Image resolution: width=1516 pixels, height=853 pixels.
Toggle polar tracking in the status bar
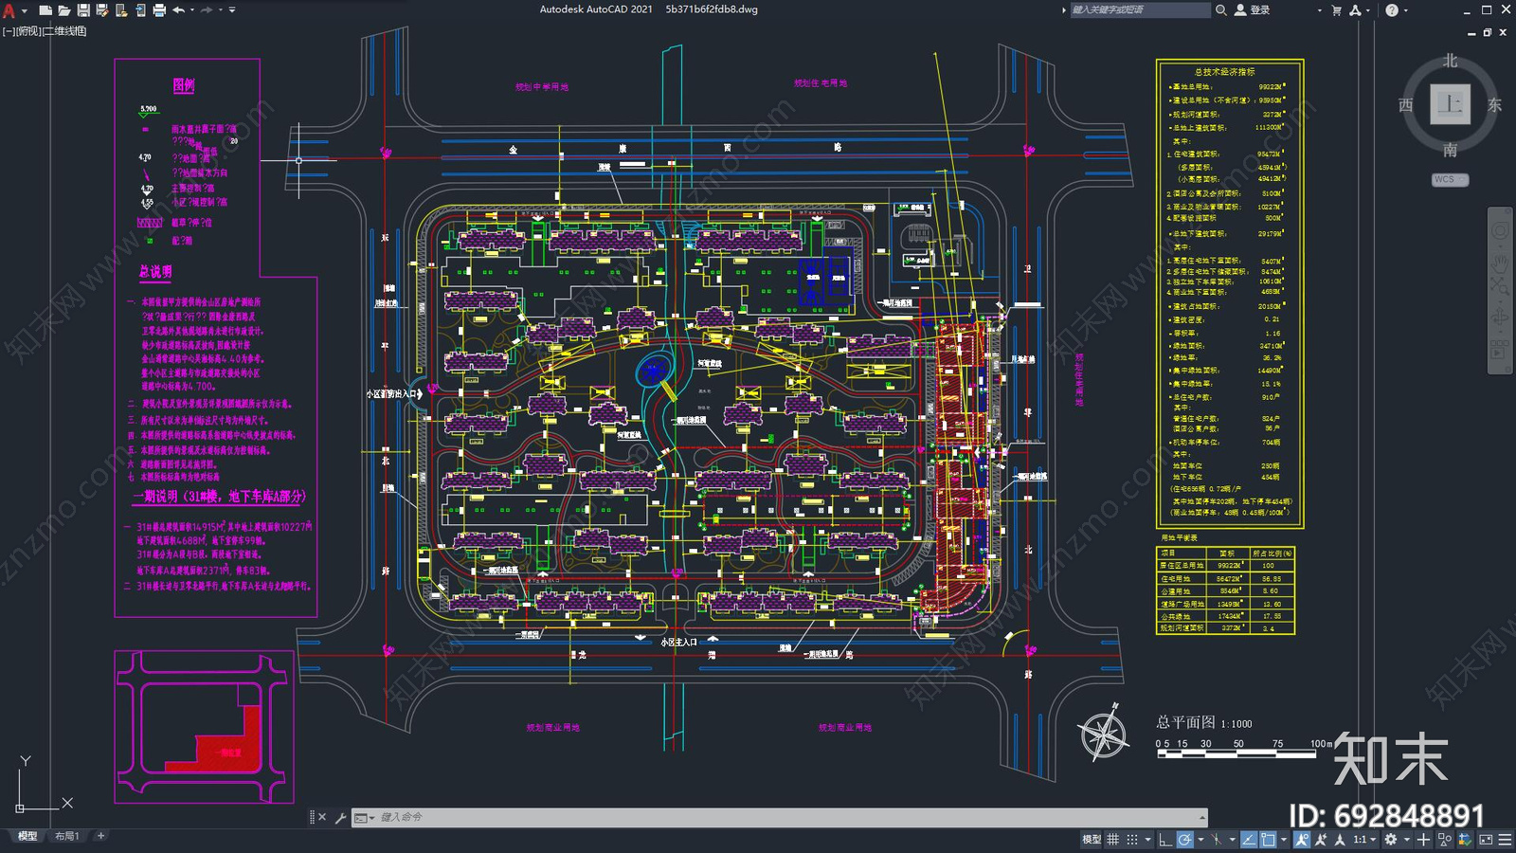point(1185,839)
